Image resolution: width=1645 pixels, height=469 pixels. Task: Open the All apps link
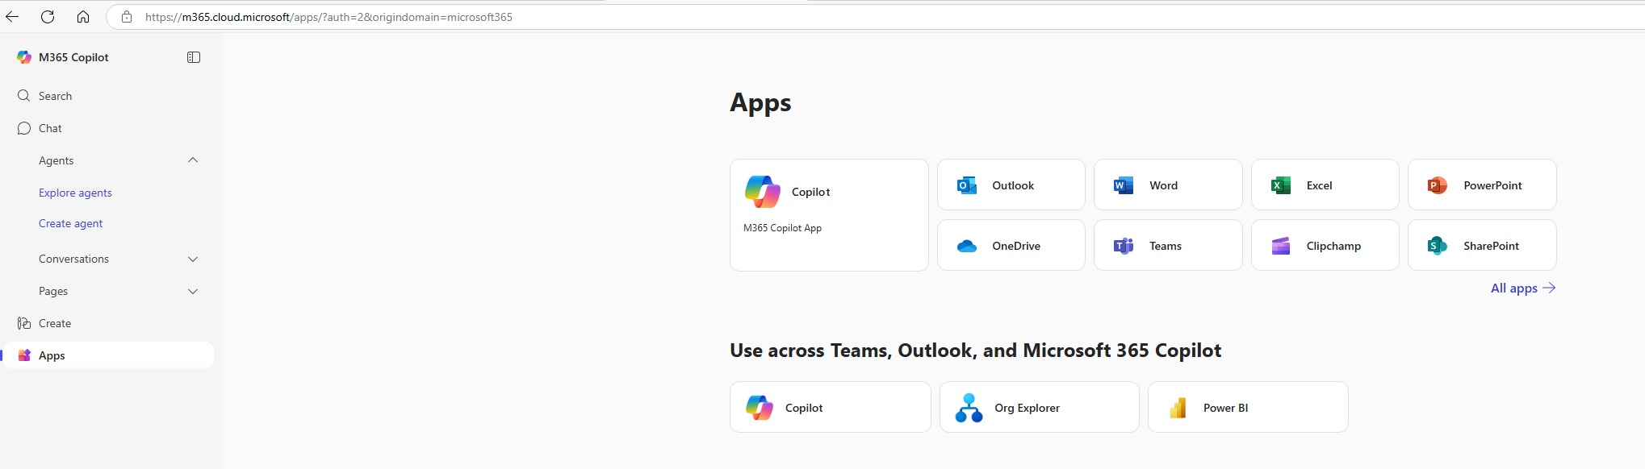pyautogui.click(x=1522, y=288)
